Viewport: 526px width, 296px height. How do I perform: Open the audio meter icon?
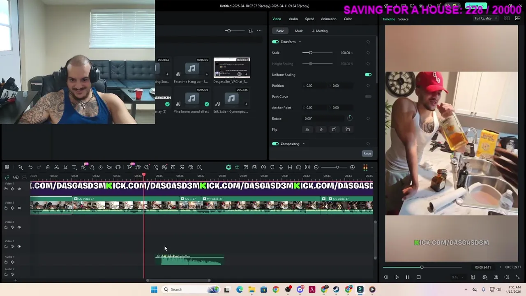point(365,167)
